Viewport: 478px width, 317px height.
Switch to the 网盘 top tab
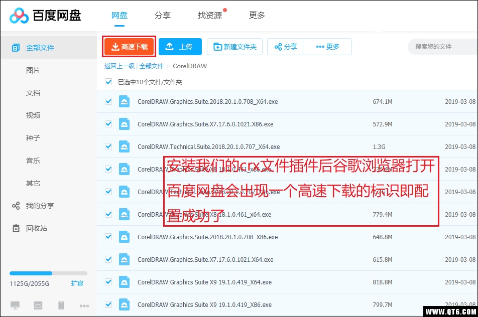(119, 15)
